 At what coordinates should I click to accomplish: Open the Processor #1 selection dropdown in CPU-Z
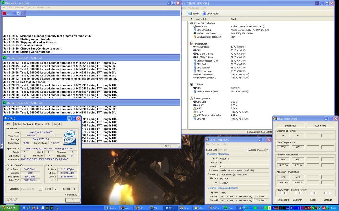click(x=31, y=189)
